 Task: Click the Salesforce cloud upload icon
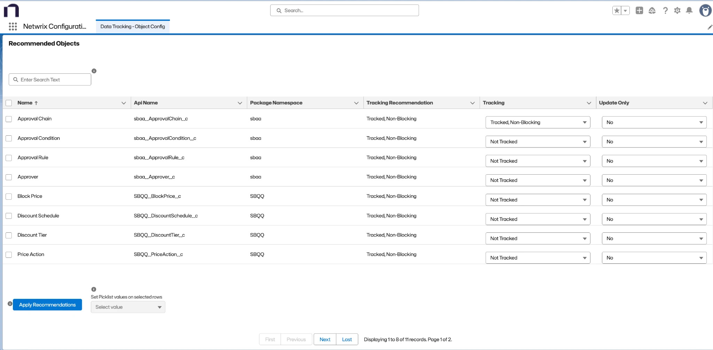[x=652, y=10]
